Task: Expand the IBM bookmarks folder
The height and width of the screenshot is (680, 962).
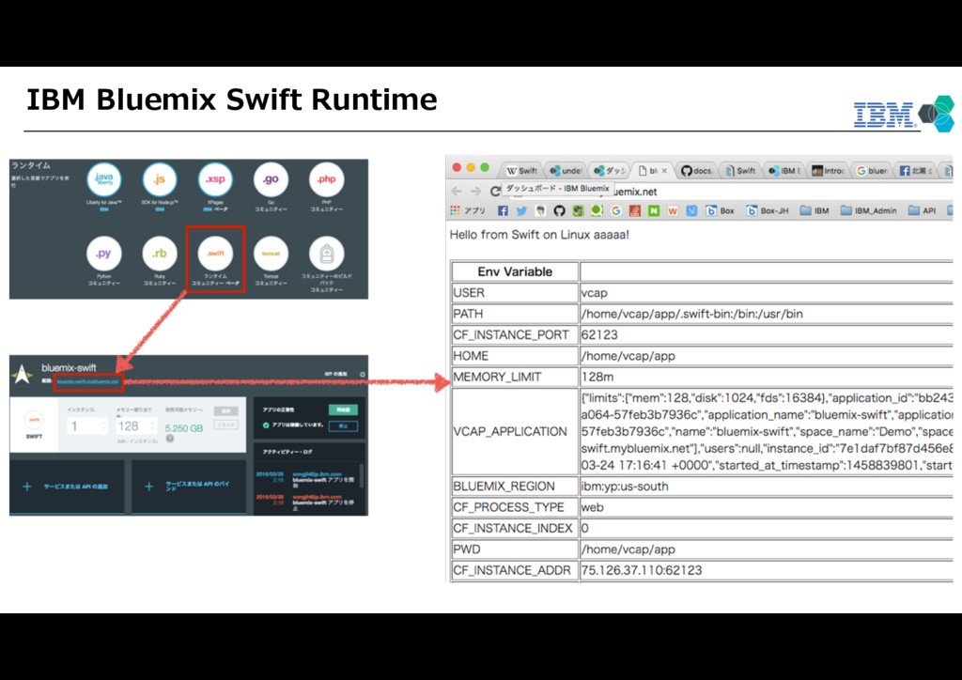Action: (815, 211)
